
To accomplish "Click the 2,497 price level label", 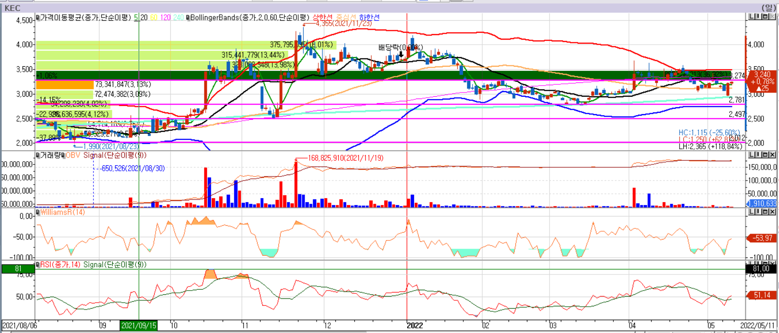I will click(x=737, y=114).
